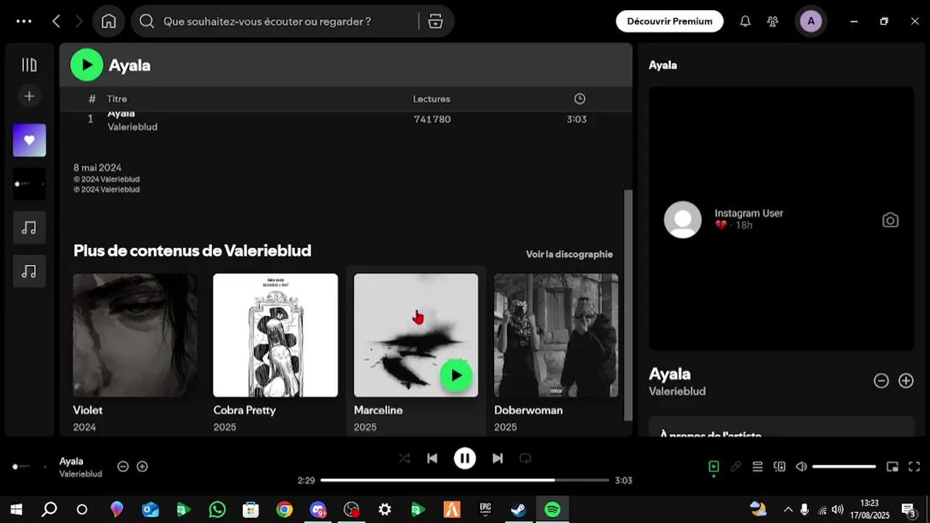930x523 pixels.
Task: Open the black album cover in sidebar
Action: pos(29,184)
